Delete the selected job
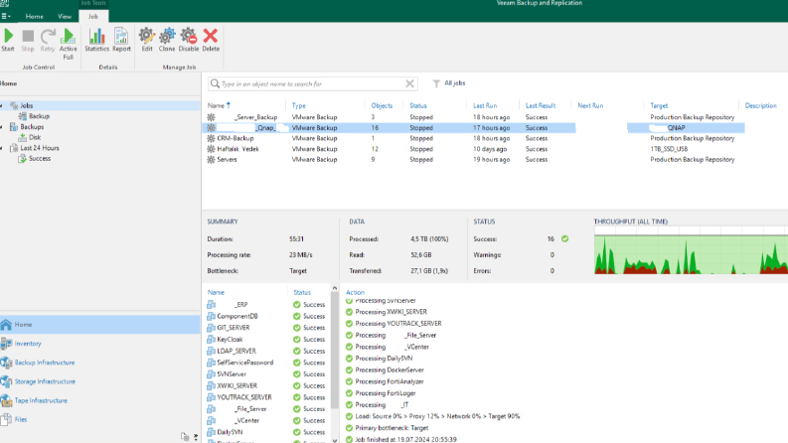Screen dimensions: 788x443 tap(211, 40)
